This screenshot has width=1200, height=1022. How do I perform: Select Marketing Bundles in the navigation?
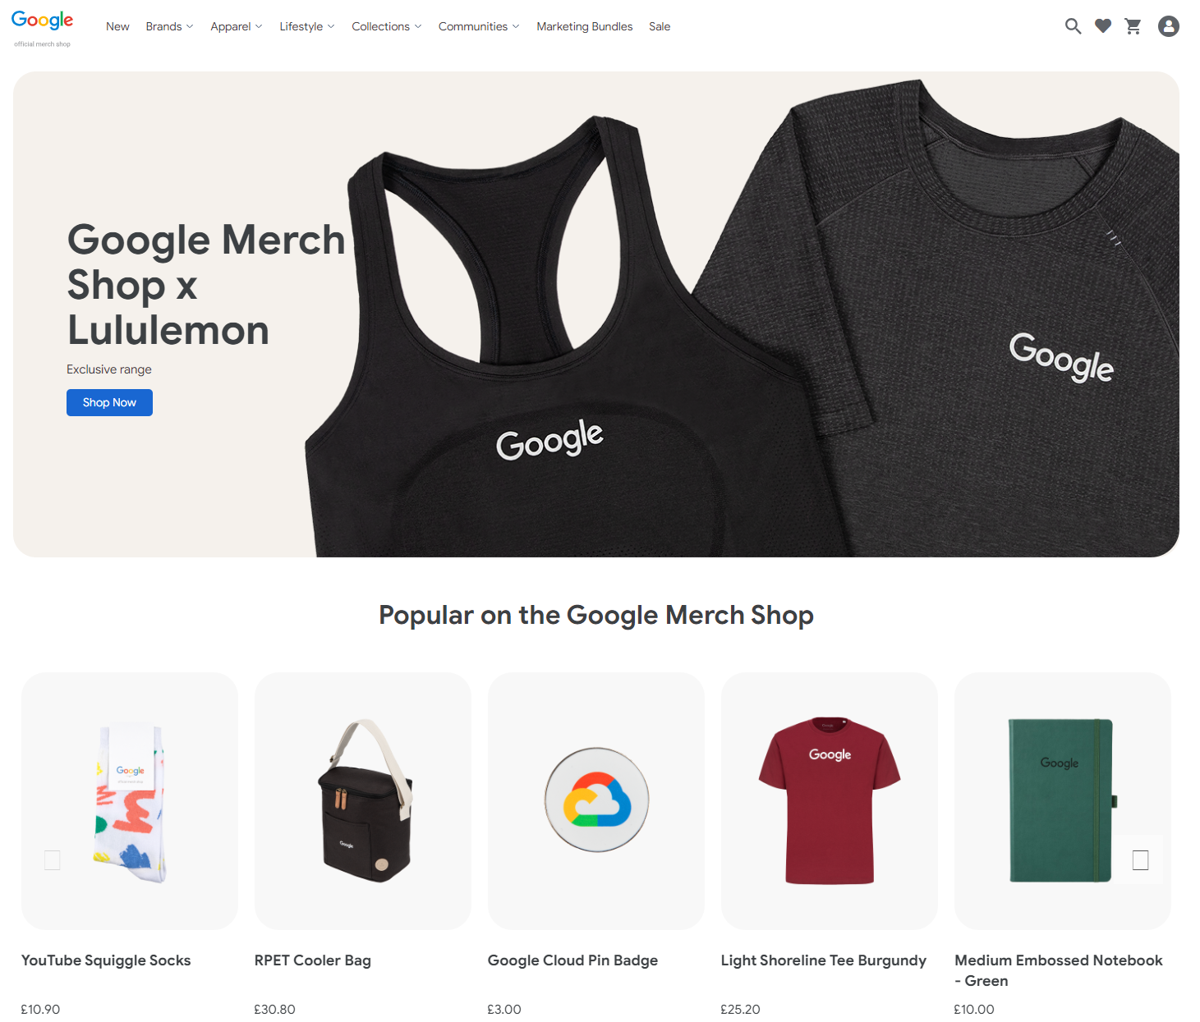coord(585,26)
